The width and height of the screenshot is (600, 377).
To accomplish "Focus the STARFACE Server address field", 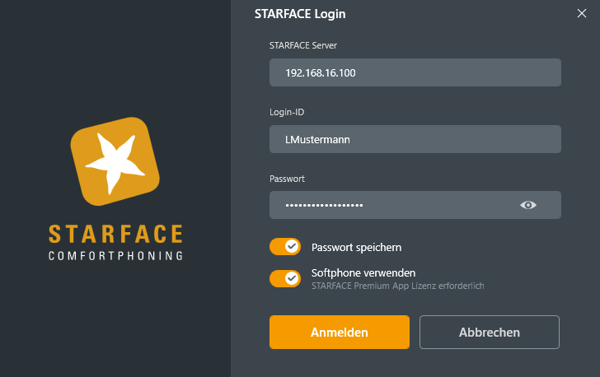I will click(x=415, y=72).
